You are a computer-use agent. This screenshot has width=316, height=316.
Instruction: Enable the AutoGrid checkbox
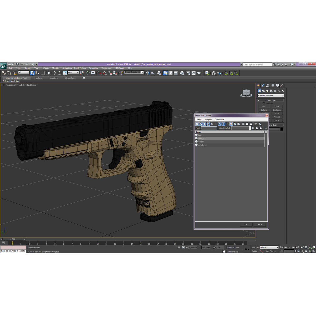(x=264, y=103)
